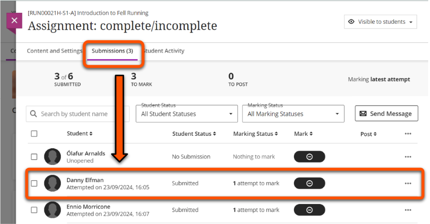Open the table header more options menu

(408, 134)
